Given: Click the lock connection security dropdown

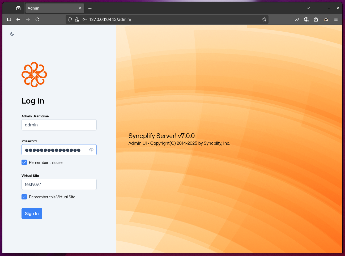Looking at the screenshot, I should click(77, 19).
